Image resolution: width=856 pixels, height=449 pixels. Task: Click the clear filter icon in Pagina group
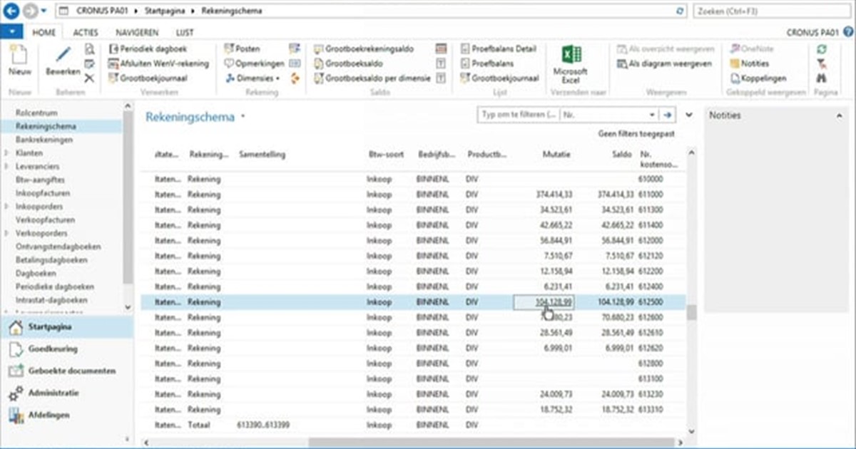[822, 63]
